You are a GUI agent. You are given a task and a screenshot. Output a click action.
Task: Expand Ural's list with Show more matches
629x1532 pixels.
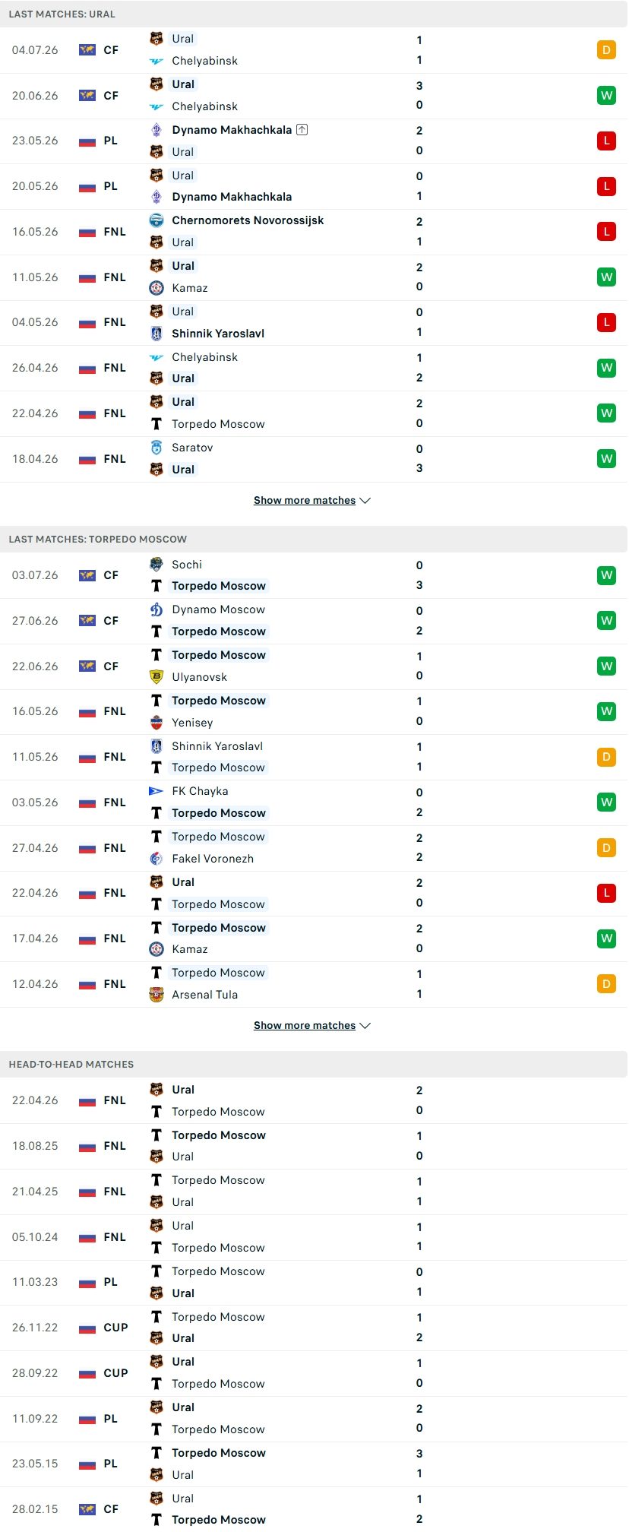tap(312, 500)
